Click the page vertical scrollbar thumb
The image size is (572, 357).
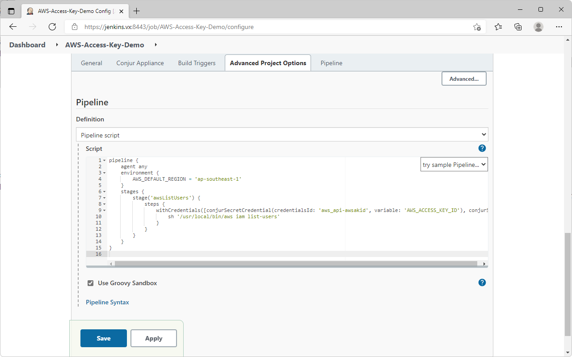click(568, 284)
